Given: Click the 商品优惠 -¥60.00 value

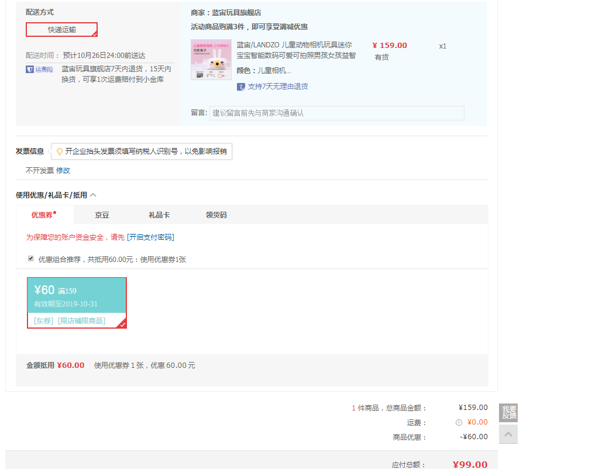Looking at the screenshot, I should [x=474, y=437].
